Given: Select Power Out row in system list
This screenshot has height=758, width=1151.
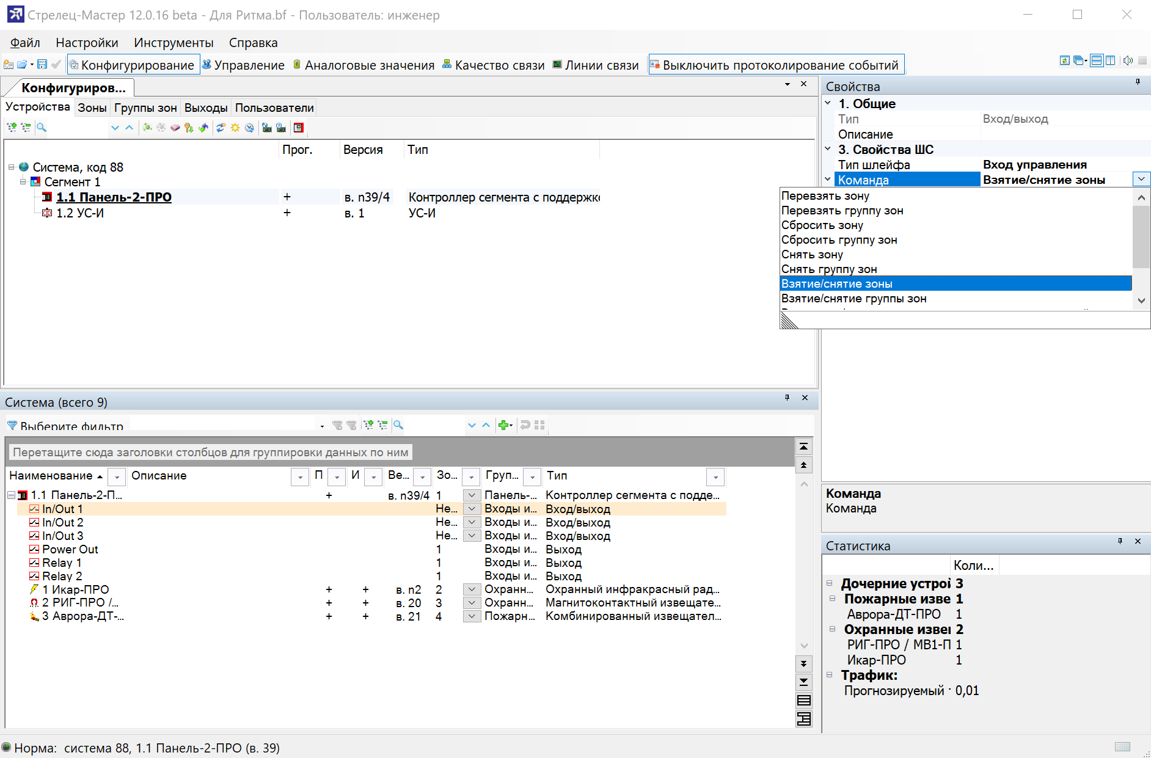Looking at the screenshot, I should [371, 549].
